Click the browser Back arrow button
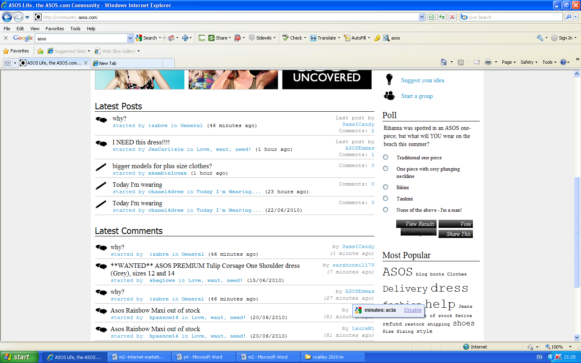The height and width of the screenshot is (363, 581). 7,17
